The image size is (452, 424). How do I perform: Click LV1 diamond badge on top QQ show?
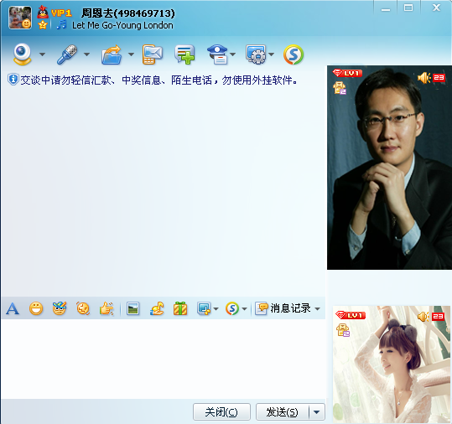[347, 73]
